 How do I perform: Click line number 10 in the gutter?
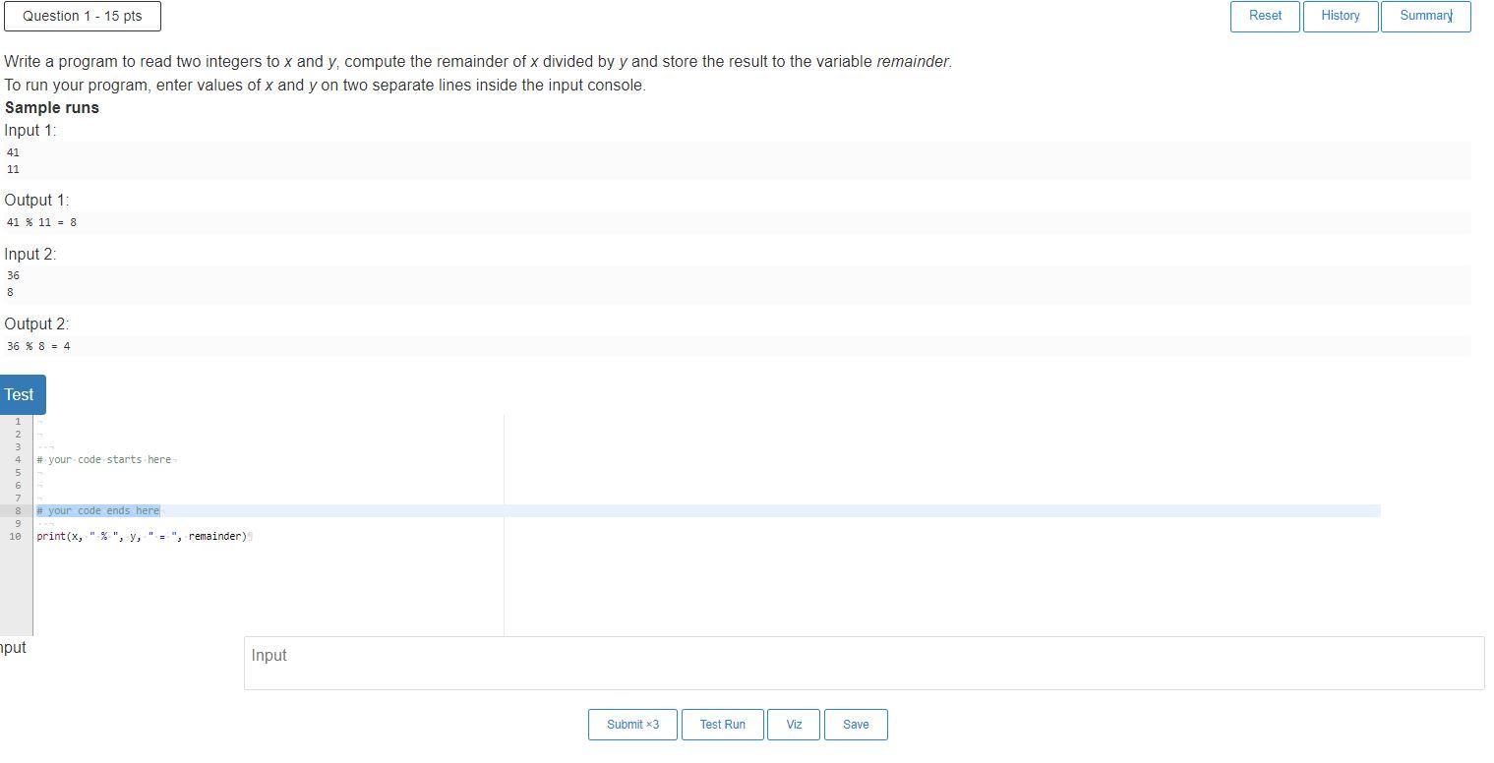17,536
